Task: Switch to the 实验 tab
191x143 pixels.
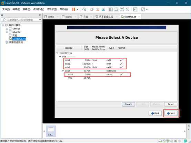Action: click(86, 17)
